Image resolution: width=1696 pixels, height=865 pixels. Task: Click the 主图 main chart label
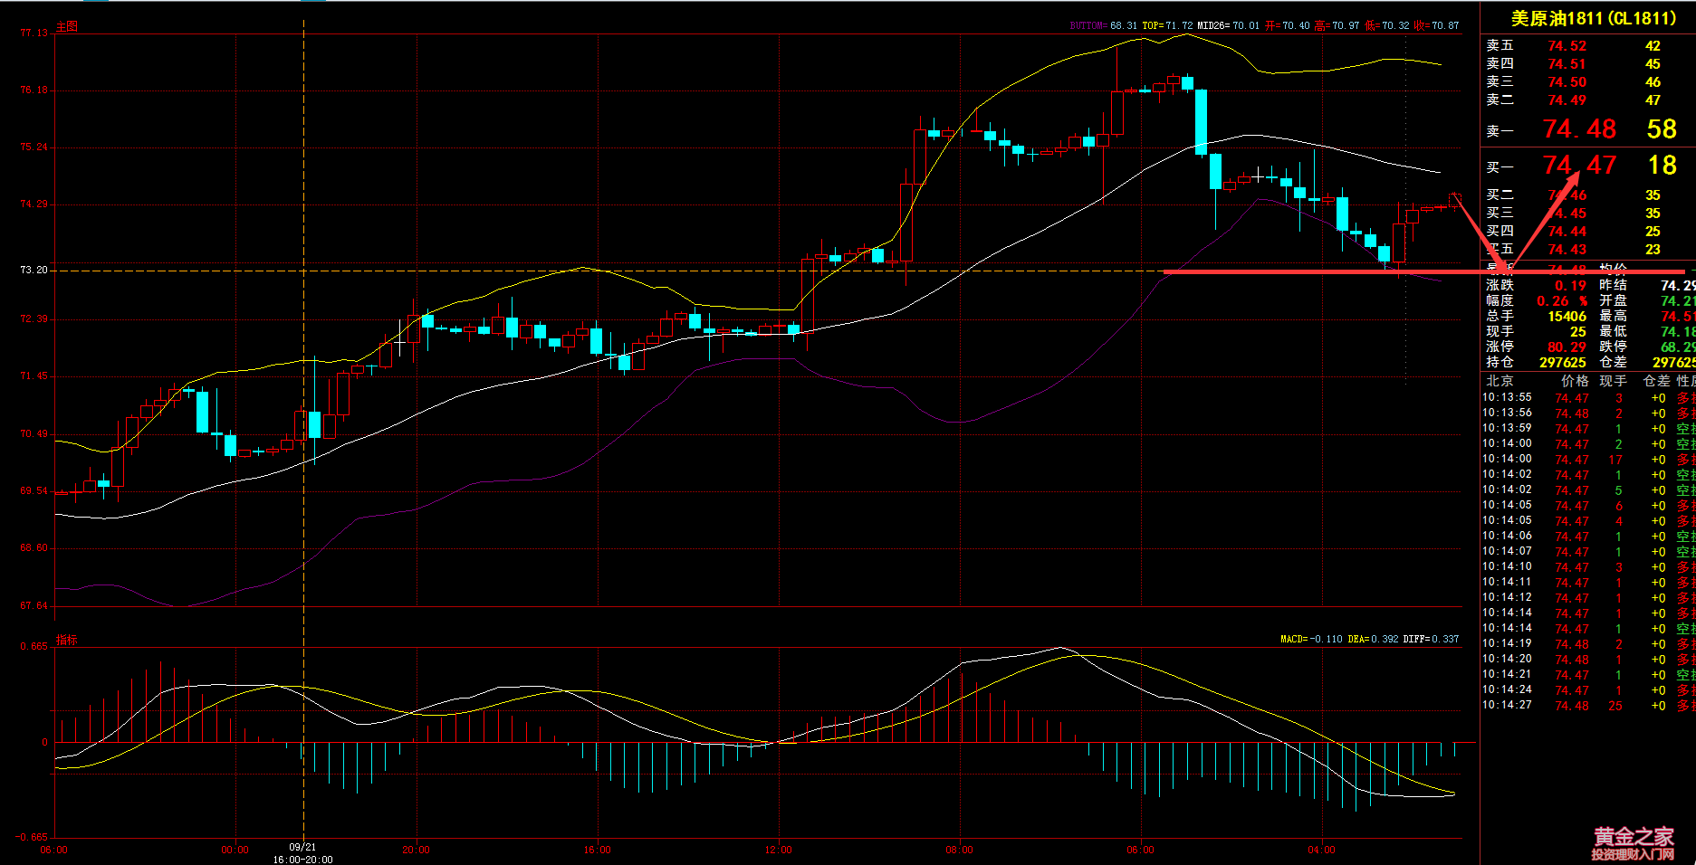click(x=67, y=26)
